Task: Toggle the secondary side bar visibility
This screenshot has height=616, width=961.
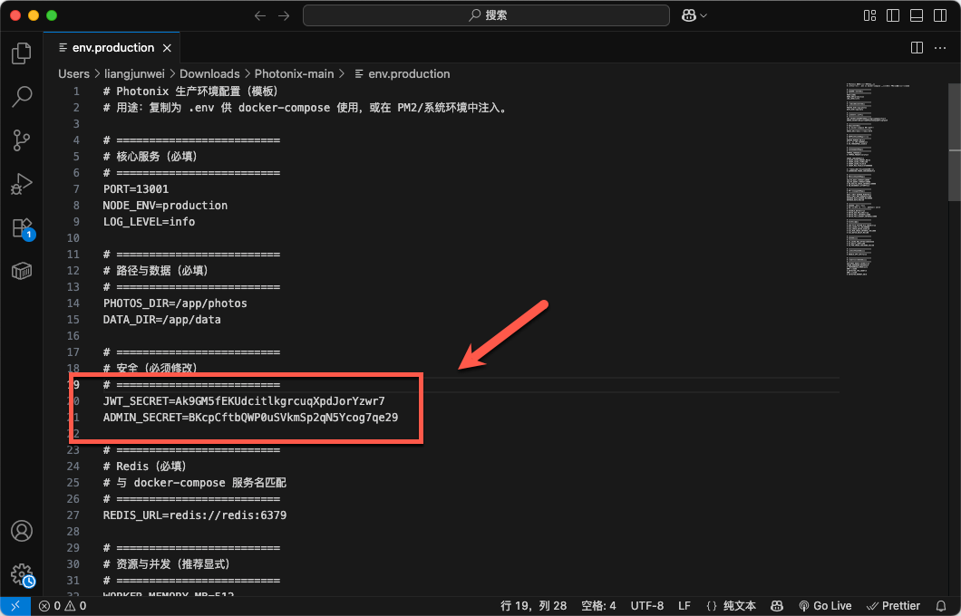Action: 939,15
